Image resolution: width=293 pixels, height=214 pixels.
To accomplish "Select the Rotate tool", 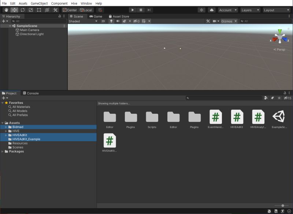I will coord(23,10).
